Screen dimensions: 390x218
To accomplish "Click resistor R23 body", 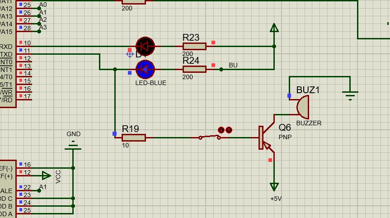I will point(194,46).
